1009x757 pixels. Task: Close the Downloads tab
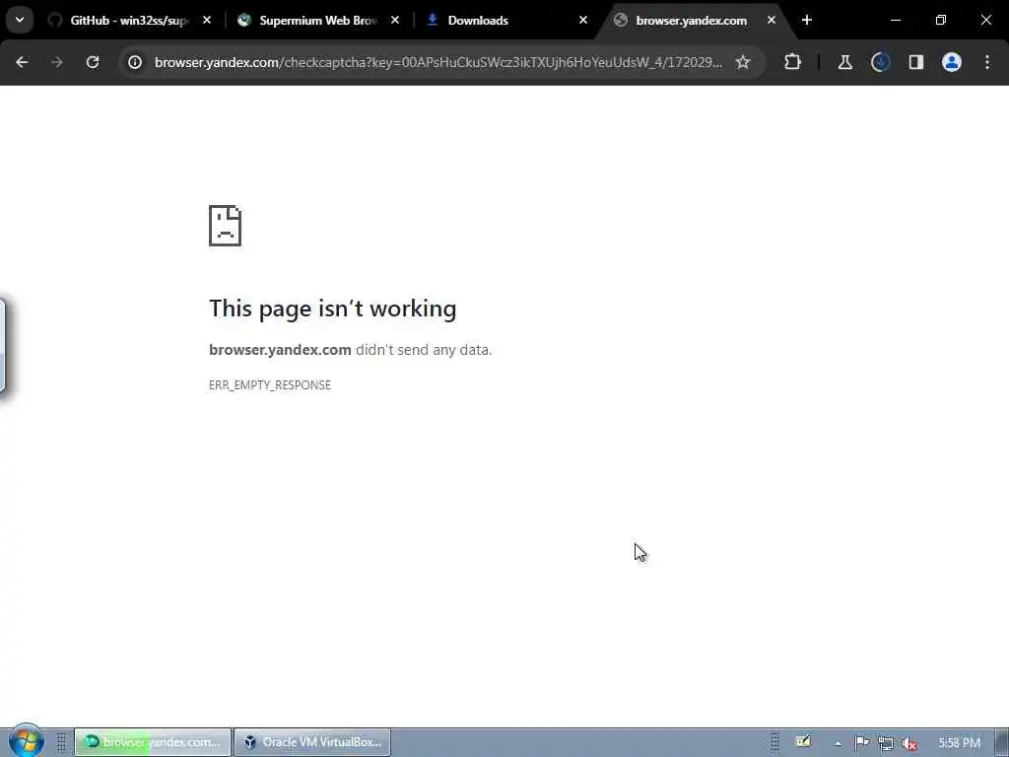pos(583,21)
